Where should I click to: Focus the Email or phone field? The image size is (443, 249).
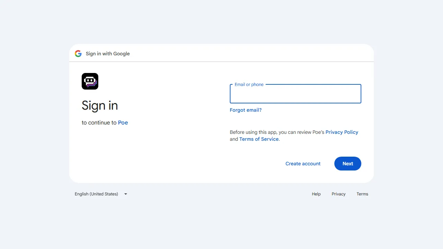[296, 94]
